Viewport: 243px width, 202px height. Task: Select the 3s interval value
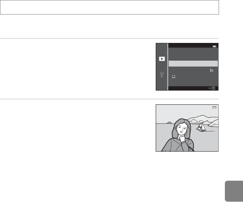pyautogui.click(x=212, y=70)
